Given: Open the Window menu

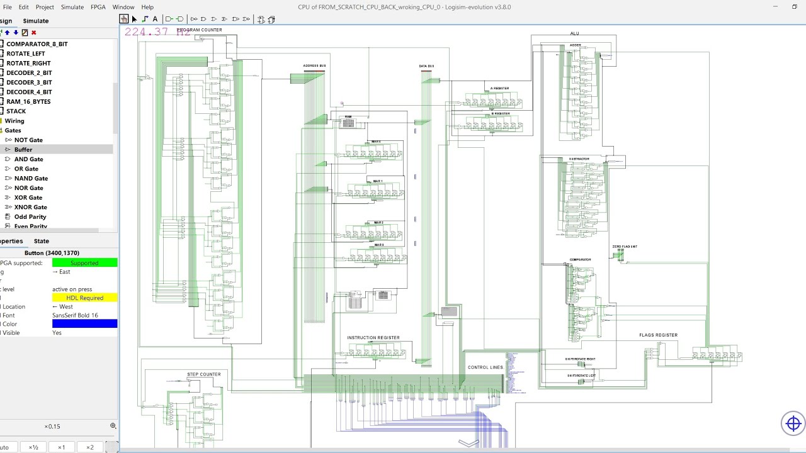Looking at the screenshot, I should point(123,7).
